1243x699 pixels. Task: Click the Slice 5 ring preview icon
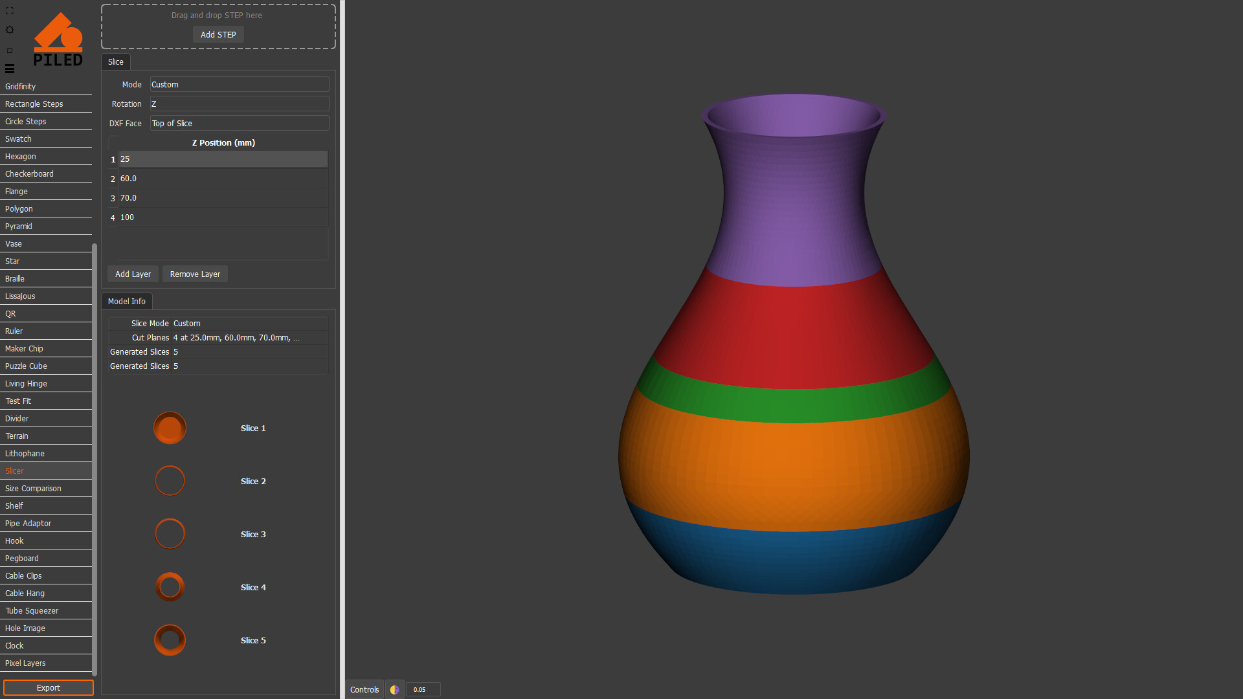pyautogui.click(x=170, y=640)
